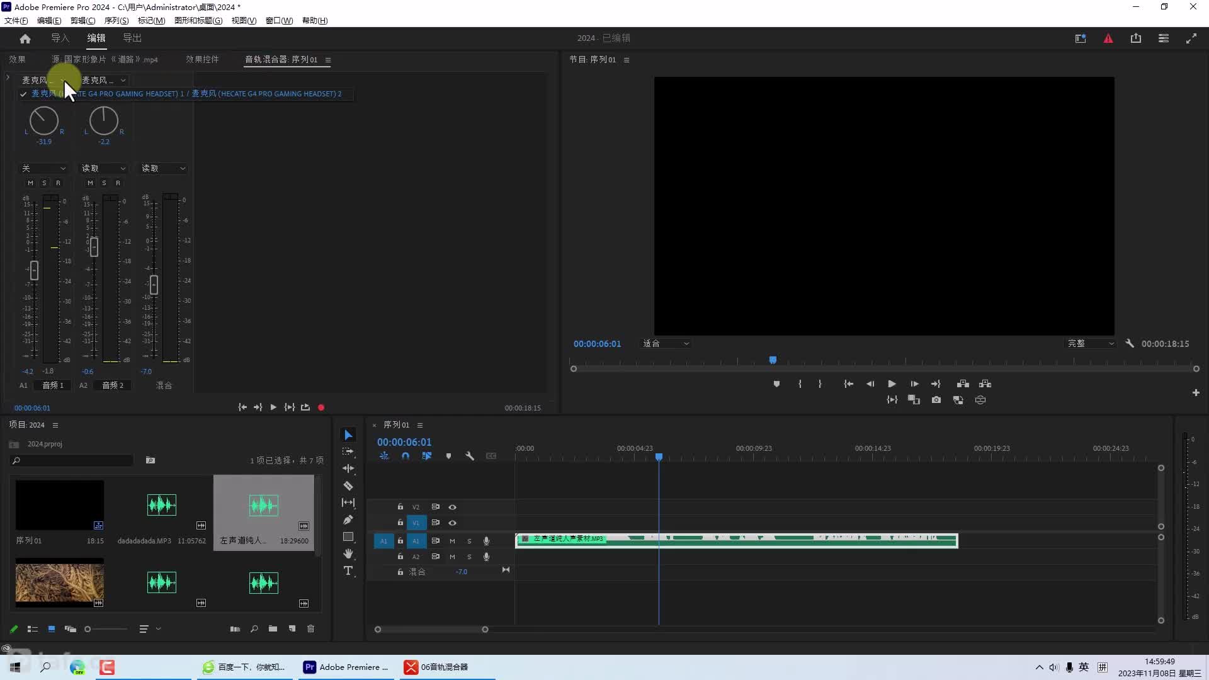The width and height of the screenshot is (1209, 680).
Task: Switch to the 导入 workspace tab
Action: [x=60, y=38]
